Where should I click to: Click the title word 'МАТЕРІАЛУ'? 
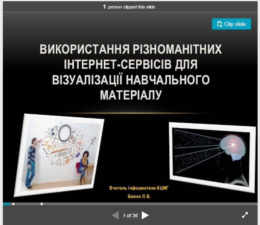pos(131,95)
